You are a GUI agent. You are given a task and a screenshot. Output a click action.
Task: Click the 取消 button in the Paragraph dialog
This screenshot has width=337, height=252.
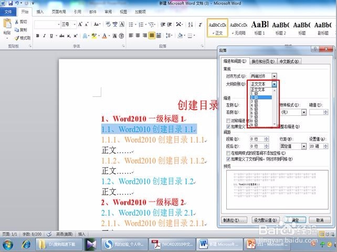click(x=320, y=220)
